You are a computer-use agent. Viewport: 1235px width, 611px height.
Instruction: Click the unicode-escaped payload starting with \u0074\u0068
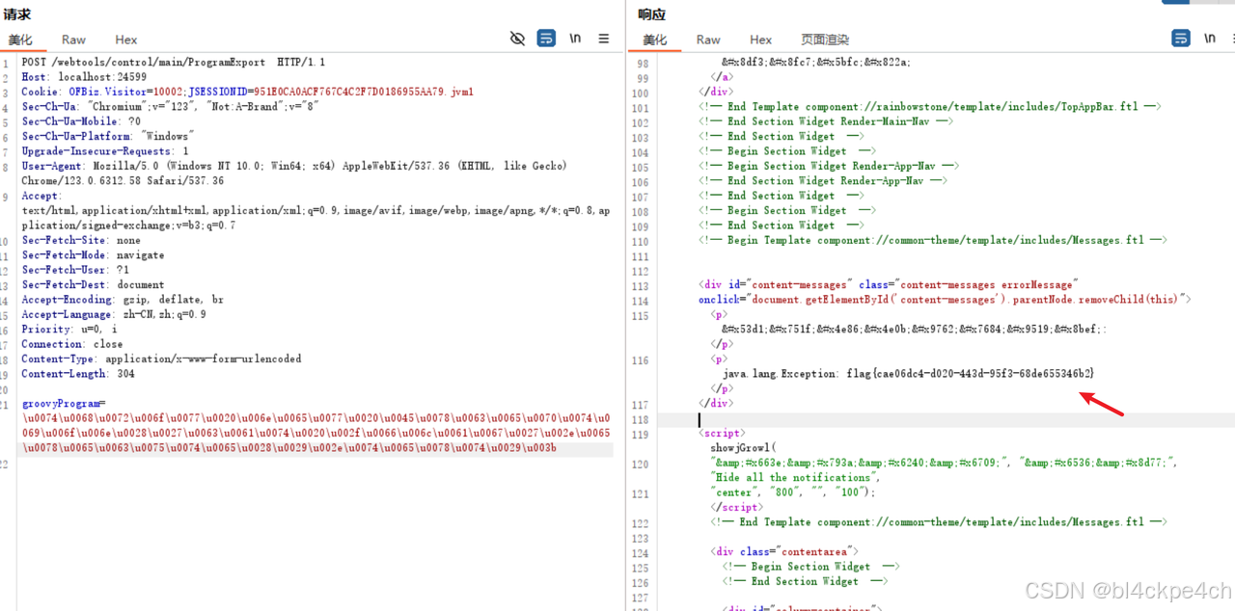pyautogui.click(x=316, y=434)
